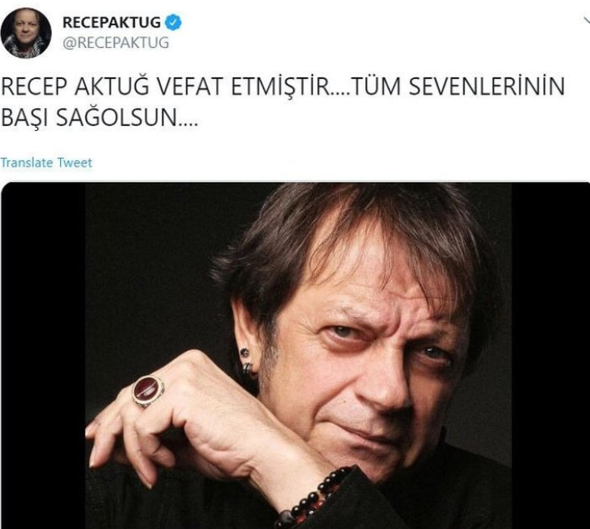Viewport: 590px width, 529px height.
Task: Click the blue verified badge
Action: [174, 22]
